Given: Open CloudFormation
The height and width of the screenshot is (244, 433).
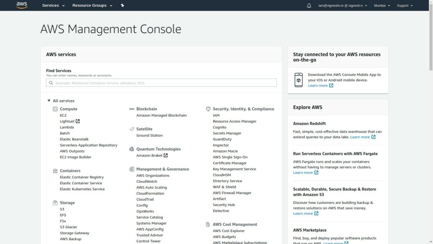Looking at the screenshot, I should click(x=150, y=193).
